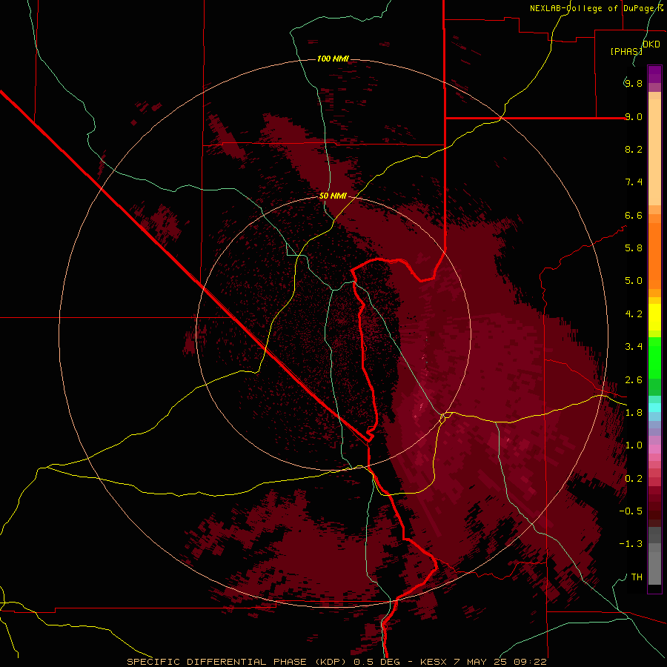Click the 3.4 scale value
The image size is (667, 667).
tap(633, 347)
